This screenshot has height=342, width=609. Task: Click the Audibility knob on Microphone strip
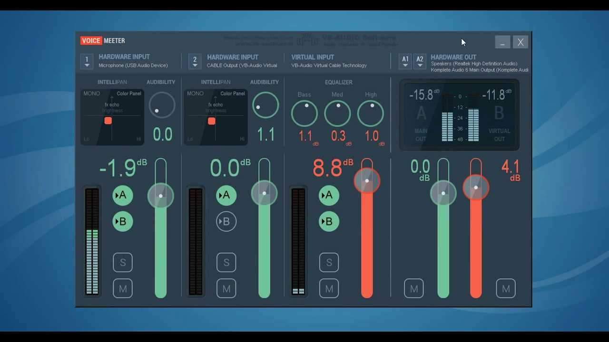click(162, 105)
